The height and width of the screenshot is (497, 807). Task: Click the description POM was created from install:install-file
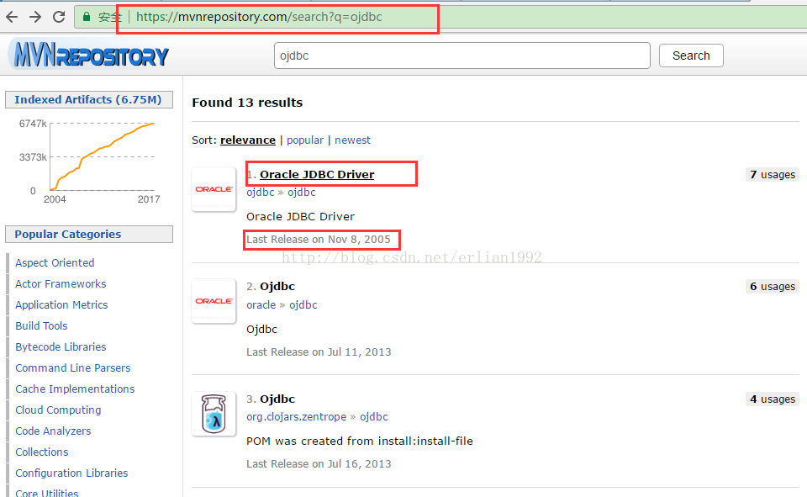360,441
